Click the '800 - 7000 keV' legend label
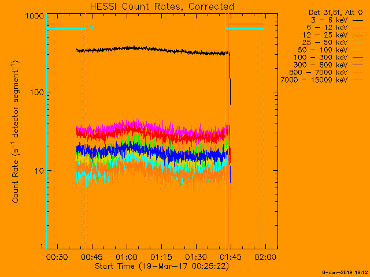 click(x=319, y=72)
